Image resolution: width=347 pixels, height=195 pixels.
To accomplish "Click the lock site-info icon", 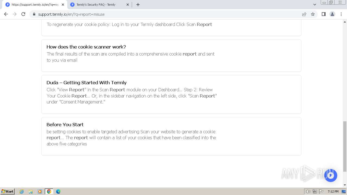I will [x=34, y=14].
